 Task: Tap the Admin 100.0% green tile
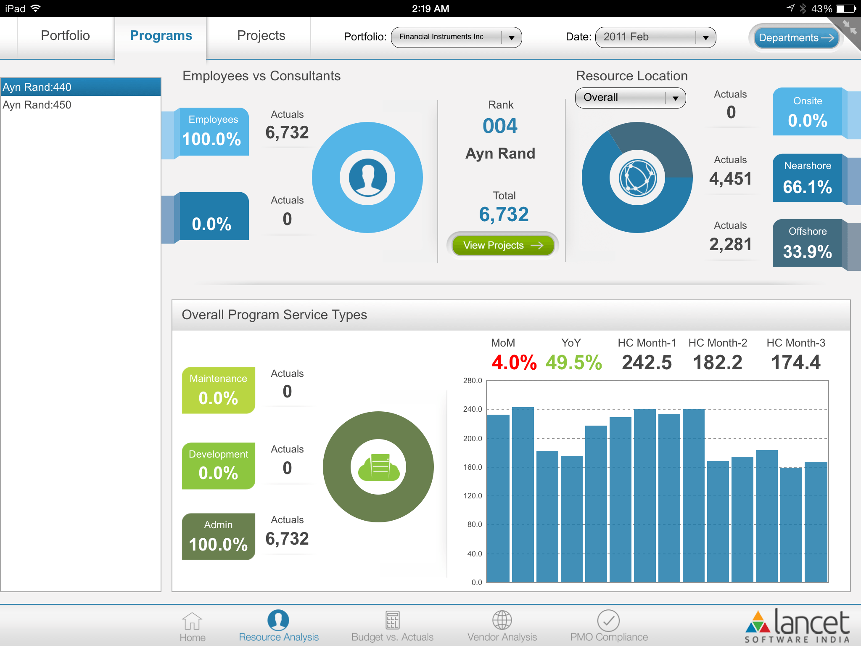(218, 536)
